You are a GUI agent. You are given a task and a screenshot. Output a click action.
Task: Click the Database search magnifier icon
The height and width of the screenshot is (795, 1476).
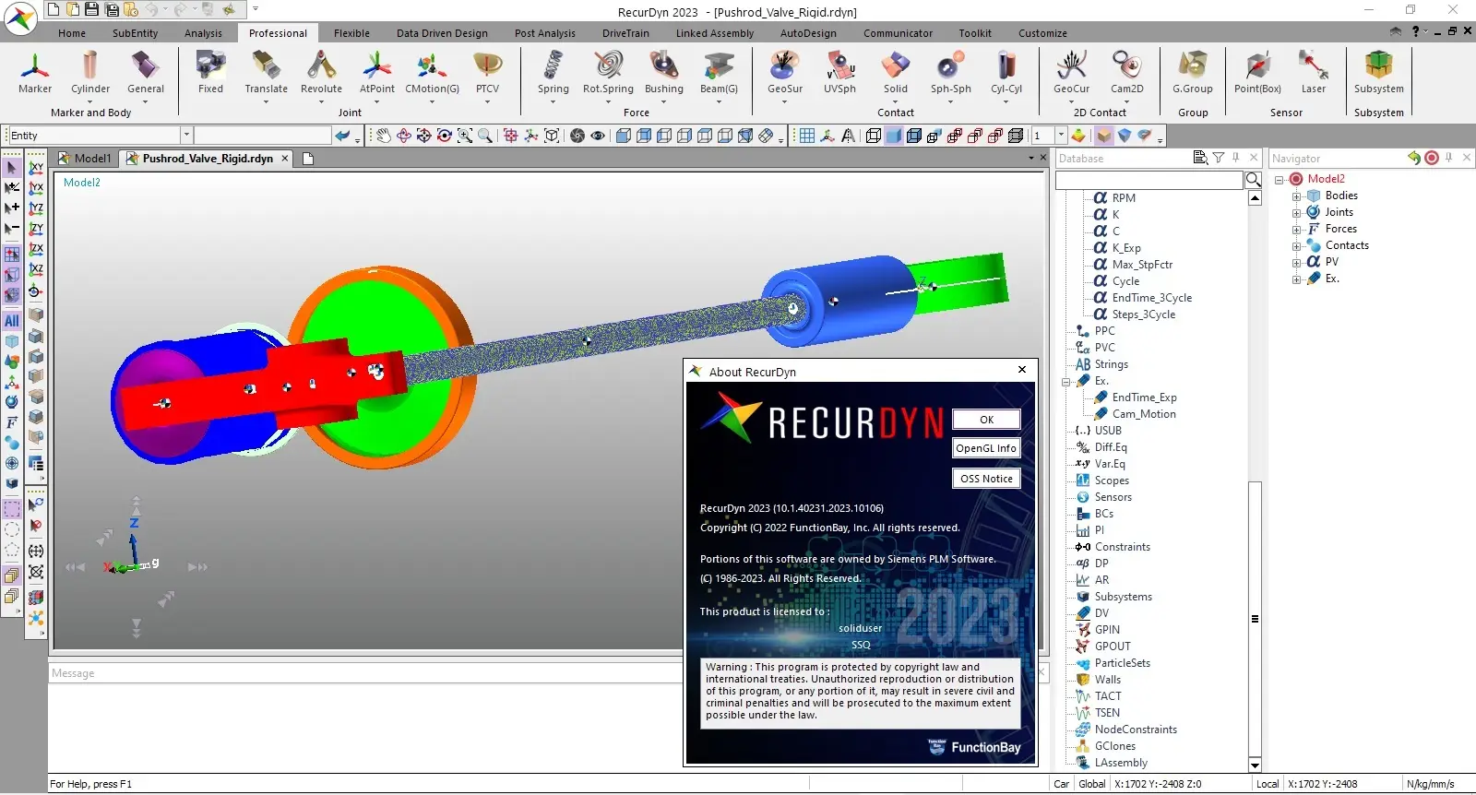click(1254, 180)
